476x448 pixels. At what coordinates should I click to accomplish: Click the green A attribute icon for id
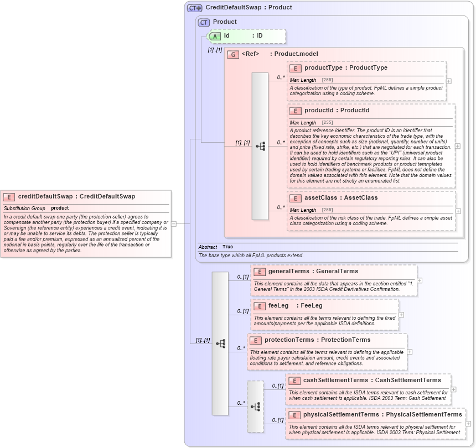[x=215, y=37]
